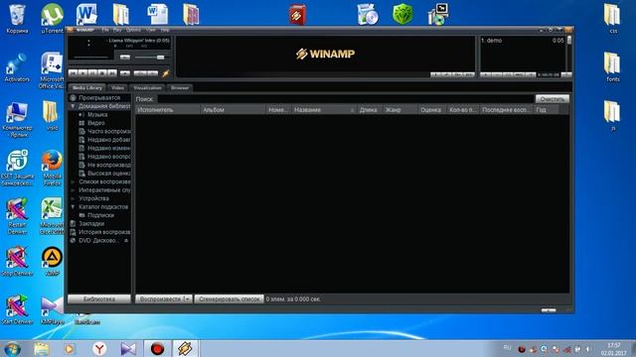
Task: Skip to next track button
Action: [112, 73]
